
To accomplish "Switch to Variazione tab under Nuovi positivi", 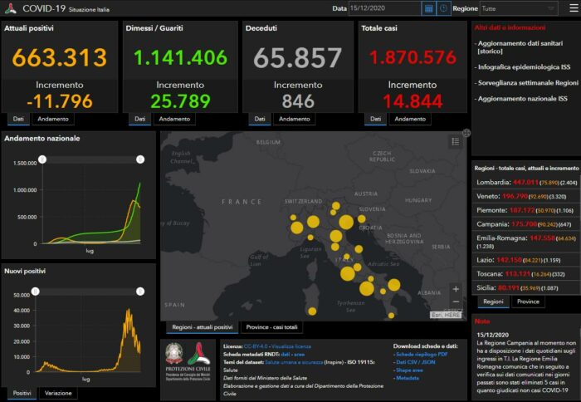I will pyautogui.click(x=57, y=392).
